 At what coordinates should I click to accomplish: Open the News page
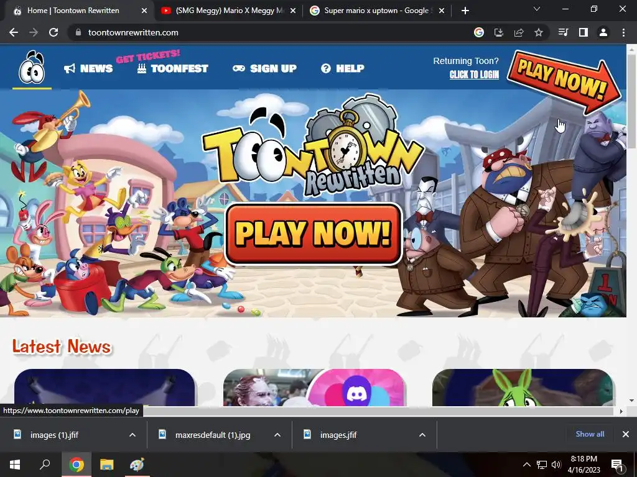click(x=88, y=68)
